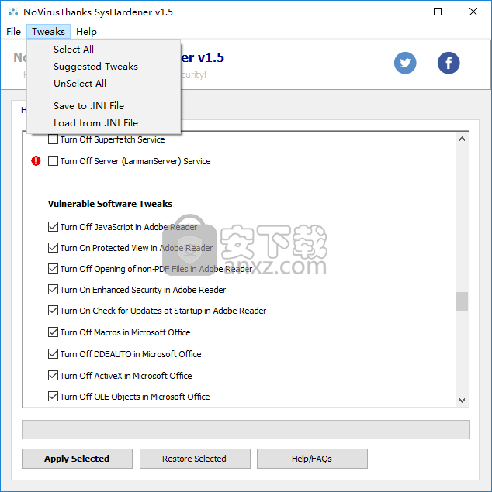Uncheck Turn Off Opening of non-PDF Files
The height and width of the screenshot is (492, 492).
[53, 269]
